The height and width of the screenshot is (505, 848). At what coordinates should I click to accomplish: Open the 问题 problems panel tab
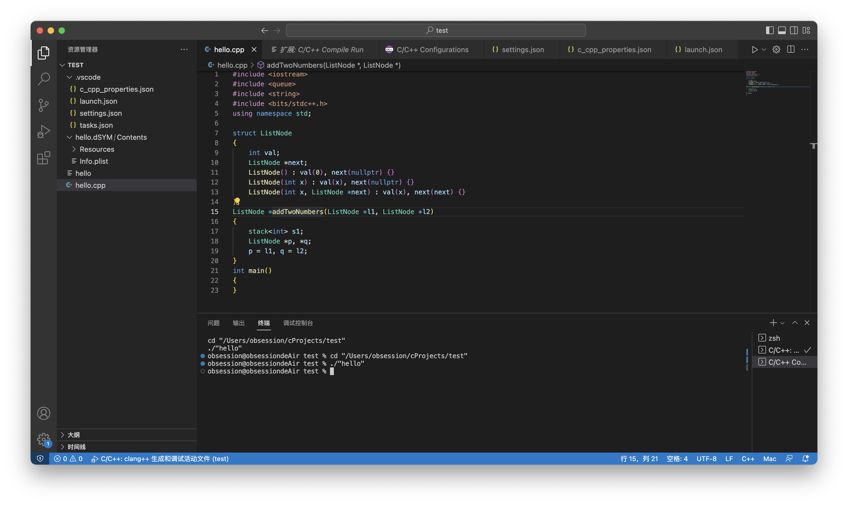(214, 323)
